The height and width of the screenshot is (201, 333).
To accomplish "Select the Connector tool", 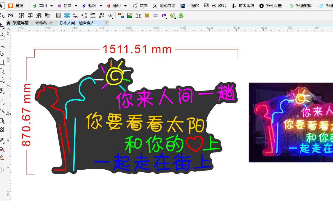I will (2, 110).
